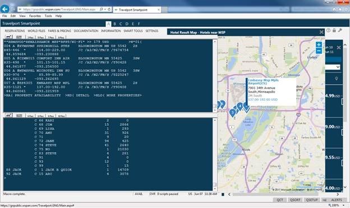Image resolution: width=350 pixels, height=208 pixels.
Task: Open the INFORMATION menu
Action: [110, 31]
